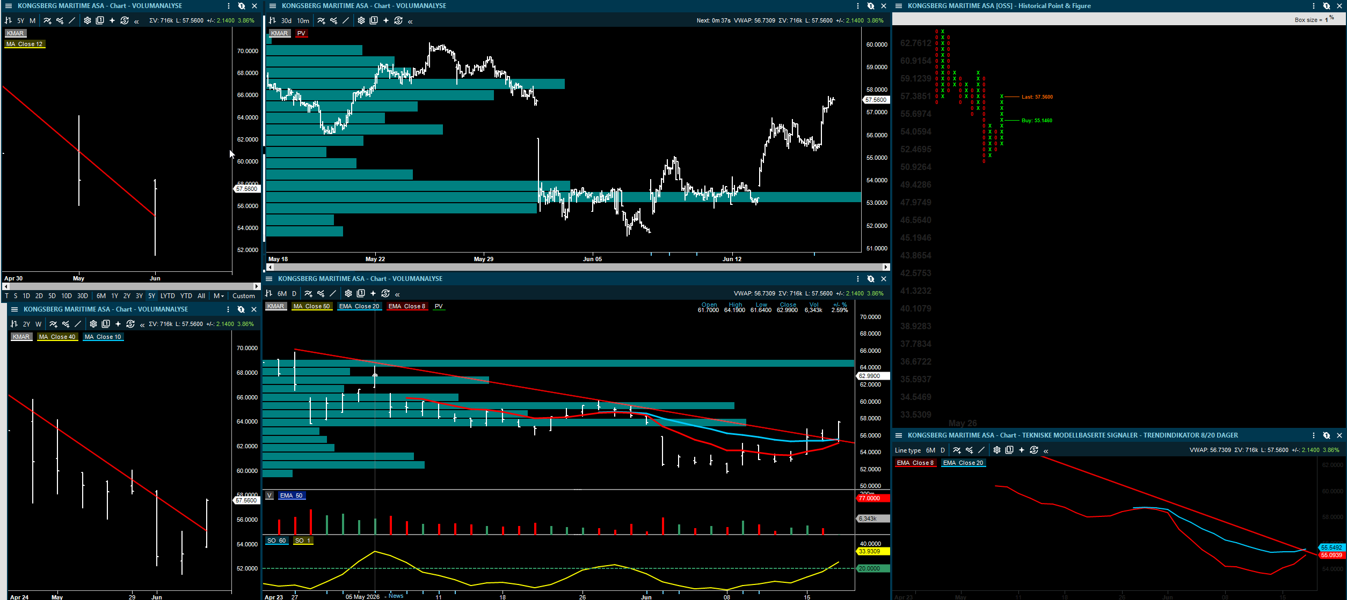
Task: Click right scroll arrow of 30d chart scrollbar
Action: pyautogui.click(x=886, y=266)
